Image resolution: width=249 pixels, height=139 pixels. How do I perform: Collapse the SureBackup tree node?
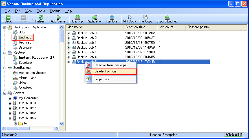pyautogui.click(x=5, y=68)
